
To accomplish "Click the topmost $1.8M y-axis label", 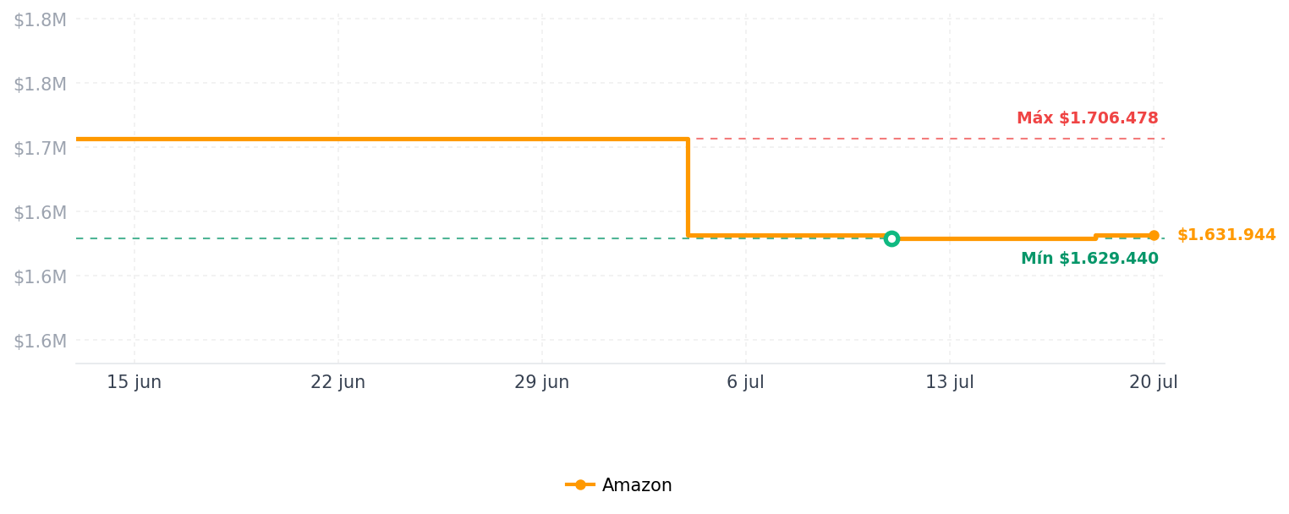I will pyautogui.click(x=40, y=19).
